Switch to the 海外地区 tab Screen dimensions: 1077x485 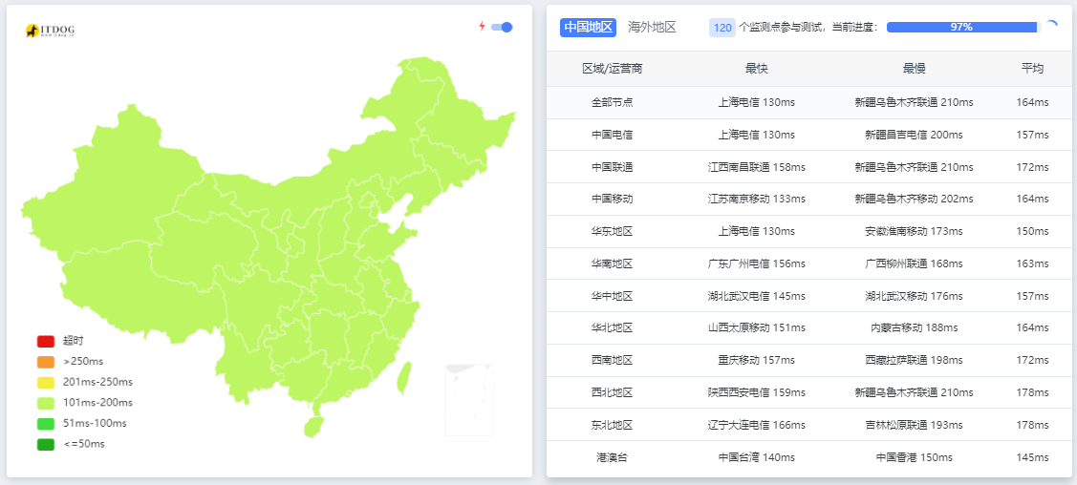[x=652, y=28]
